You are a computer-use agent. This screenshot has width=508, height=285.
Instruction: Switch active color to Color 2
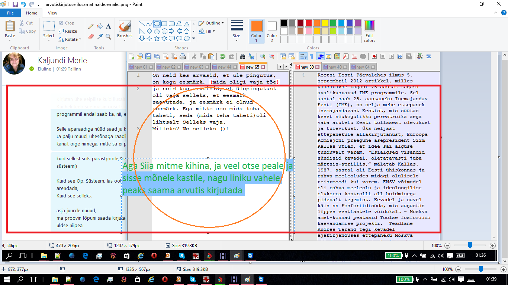[272, 31]
